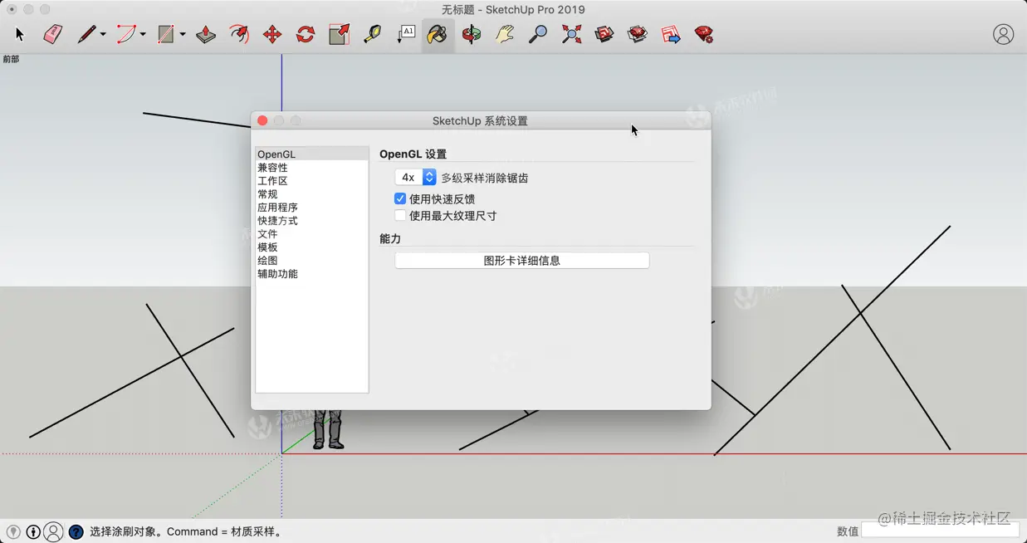
Task: Select OpenGL in the preferences list
Action: click(x=312, y=154)
